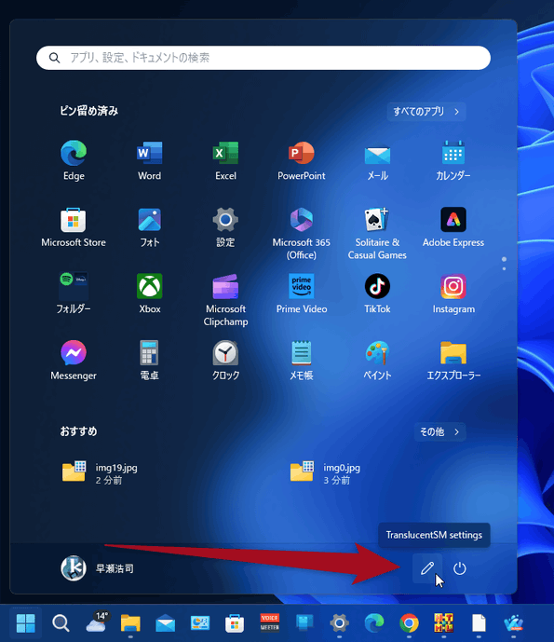Viewport: 554px width, 642px height.
Task: Open the フォルダー app group
Action: click(x=74, y=294)
